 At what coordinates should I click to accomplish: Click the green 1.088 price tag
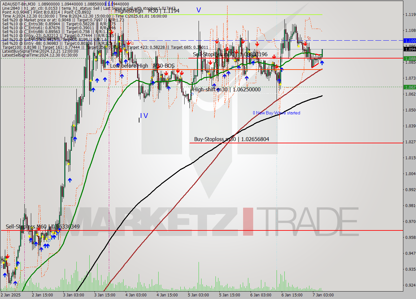pos(409,58)
